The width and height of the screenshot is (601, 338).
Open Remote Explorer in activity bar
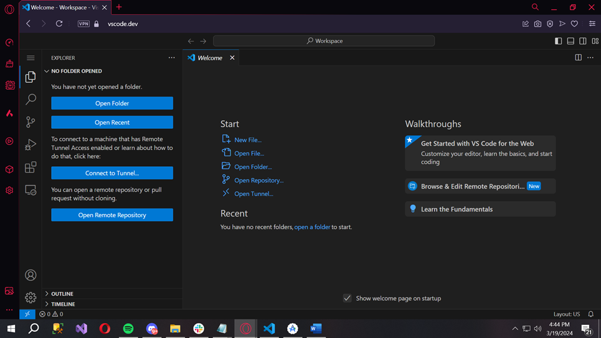click(x=31, y=190)
